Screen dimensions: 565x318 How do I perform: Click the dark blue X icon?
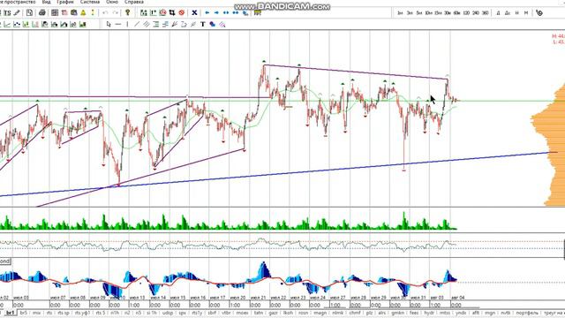[x=194, y=13]
